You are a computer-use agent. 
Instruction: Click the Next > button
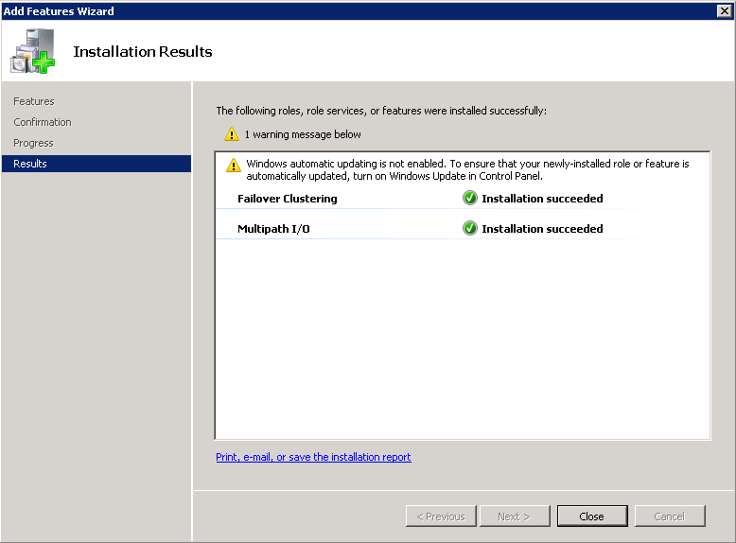[513, 517]
